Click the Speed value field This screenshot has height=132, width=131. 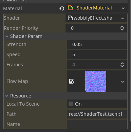(97, 54)
